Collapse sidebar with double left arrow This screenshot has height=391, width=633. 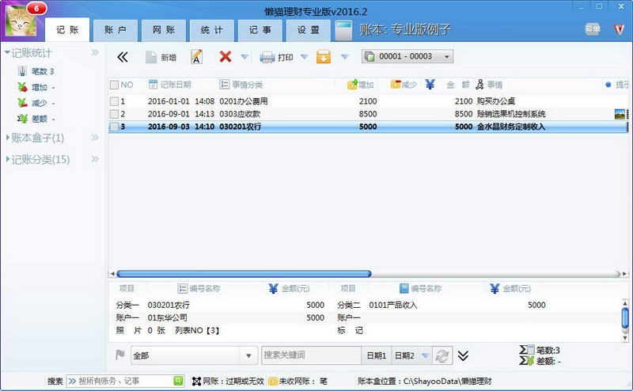(123, 57)
